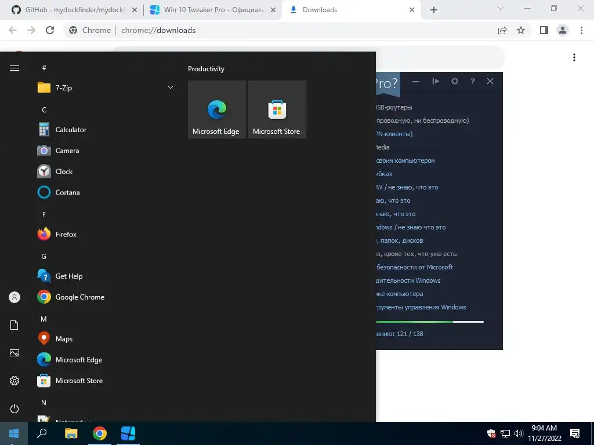Open the user account icon in Start sidebar
594x445 pixels.
click(15, 297)
